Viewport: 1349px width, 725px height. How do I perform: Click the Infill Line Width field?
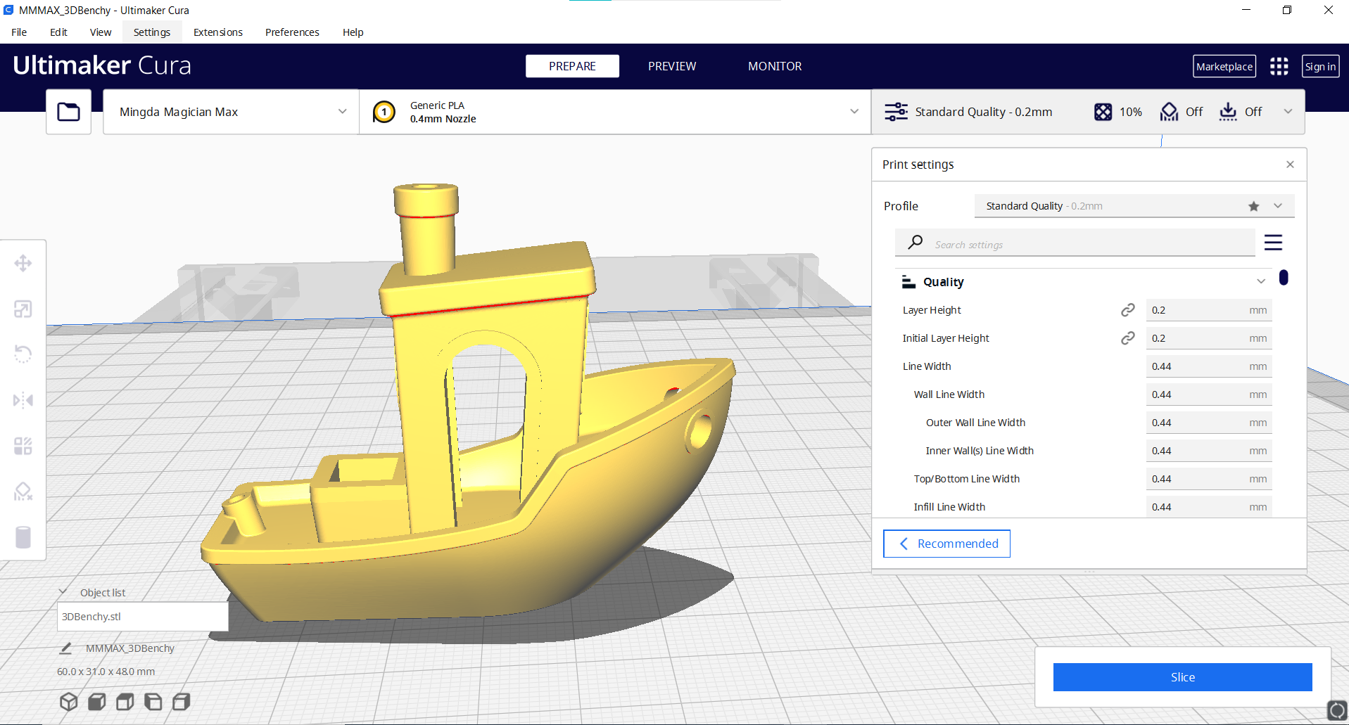(1209, 506)
